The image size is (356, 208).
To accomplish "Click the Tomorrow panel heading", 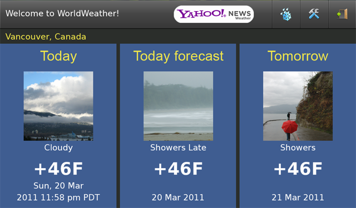I will pyautogui.click(x=298, y=56).
